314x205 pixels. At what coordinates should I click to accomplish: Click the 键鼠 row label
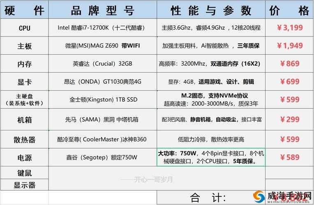(24, 173)
